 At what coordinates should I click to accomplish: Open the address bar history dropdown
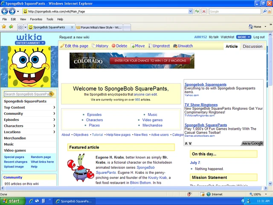191,12
